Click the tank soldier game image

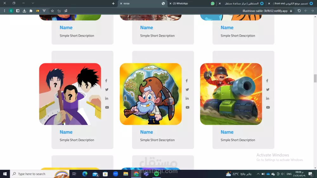(231, 94)
